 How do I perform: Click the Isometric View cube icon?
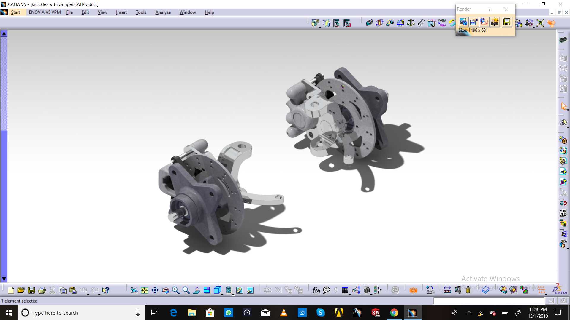217,290
